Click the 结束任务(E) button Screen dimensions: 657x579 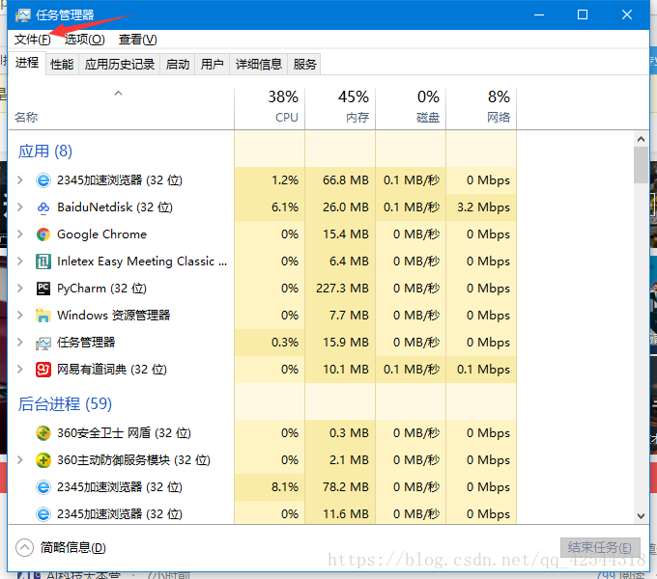click(x=600, y=547)
